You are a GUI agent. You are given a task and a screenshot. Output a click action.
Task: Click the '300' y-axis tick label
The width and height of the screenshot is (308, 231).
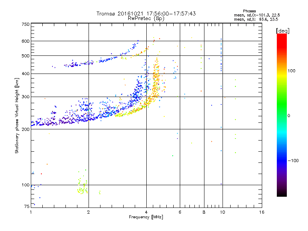coord(25,97)
